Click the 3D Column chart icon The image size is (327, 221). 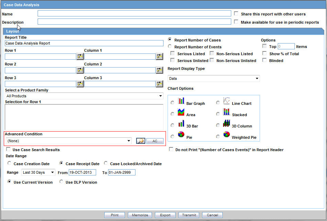coord(226,123)
